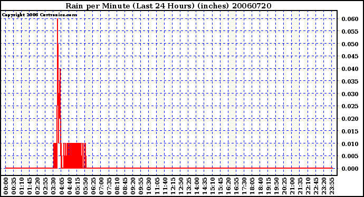Viewport: 364px width, 197px height.
Task: Choose the 23:20 time tick label
Action: click(x=323, y=186)
